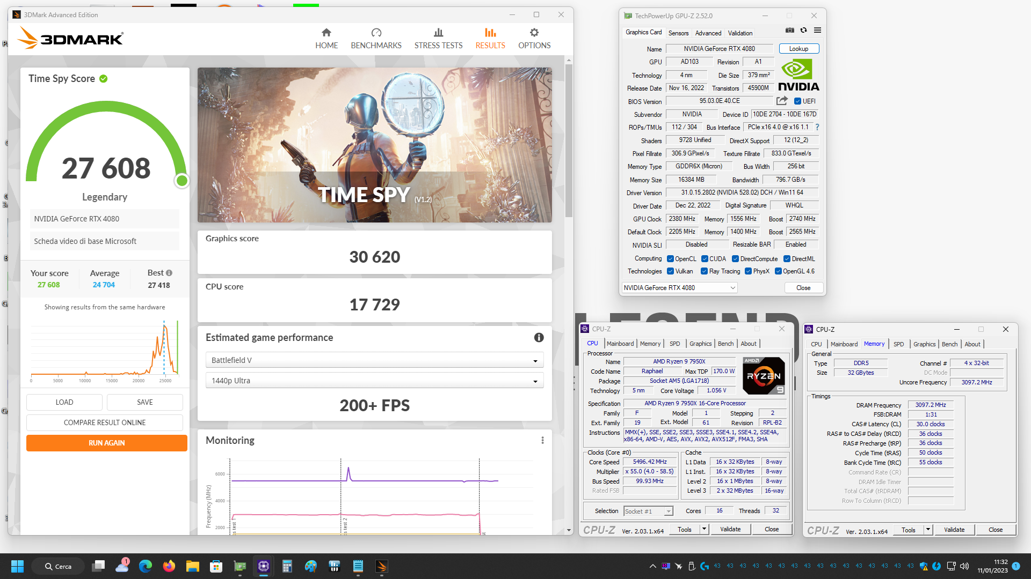Image resolution: width=1031 pixels, height=579 pixels.
Task: Open the Monitoring three-dot menu
Action: pyautogui.click(x=542, y=440)
